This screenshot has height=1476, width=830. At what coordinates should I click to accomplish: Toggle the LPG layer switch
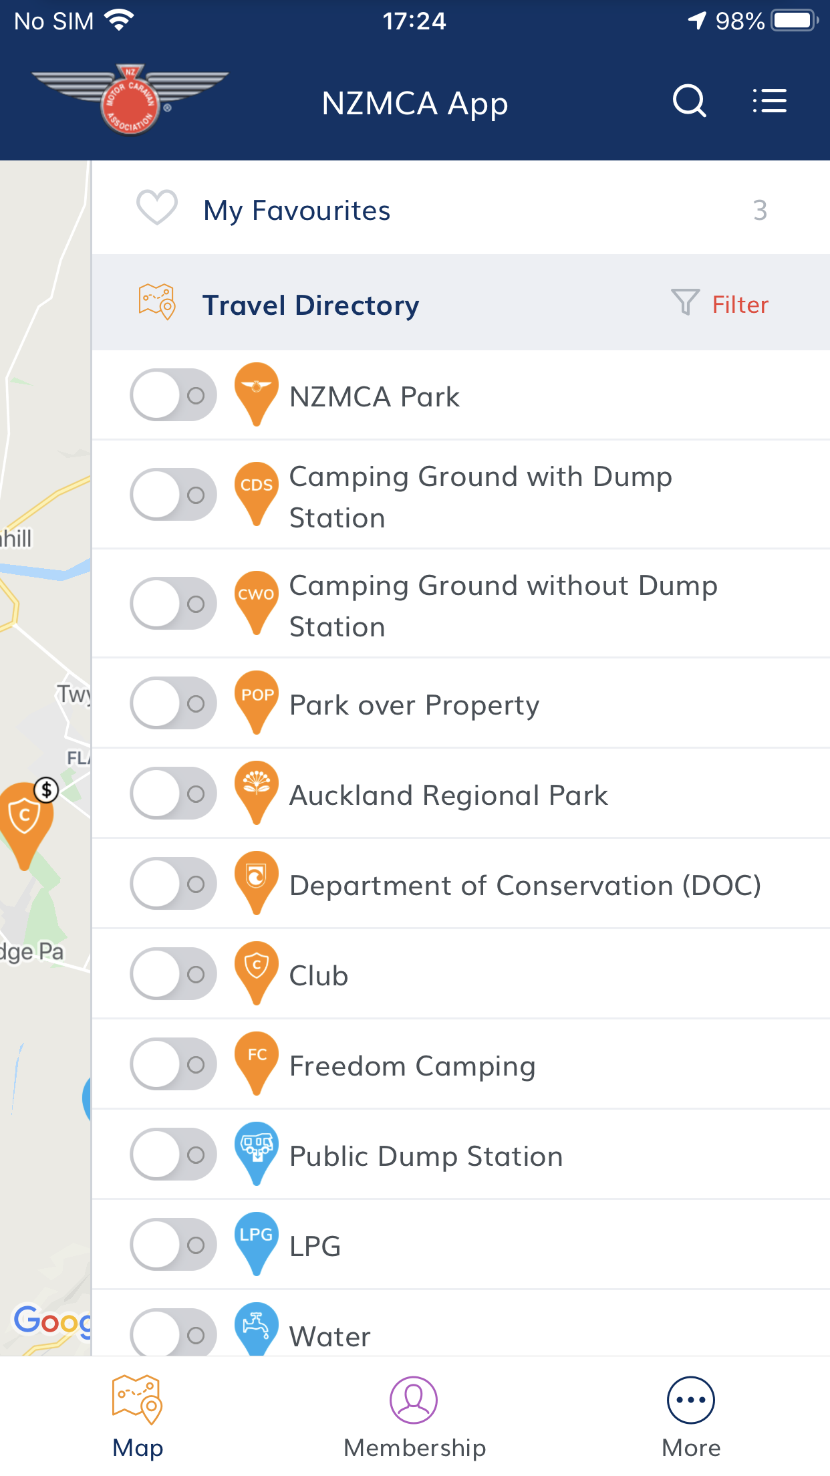tap(174, 1245)
